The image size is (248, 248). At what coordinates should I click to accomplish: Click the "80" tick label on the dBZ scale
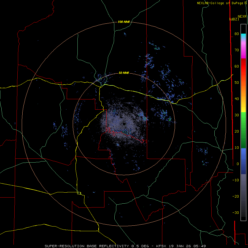[237, 34]
